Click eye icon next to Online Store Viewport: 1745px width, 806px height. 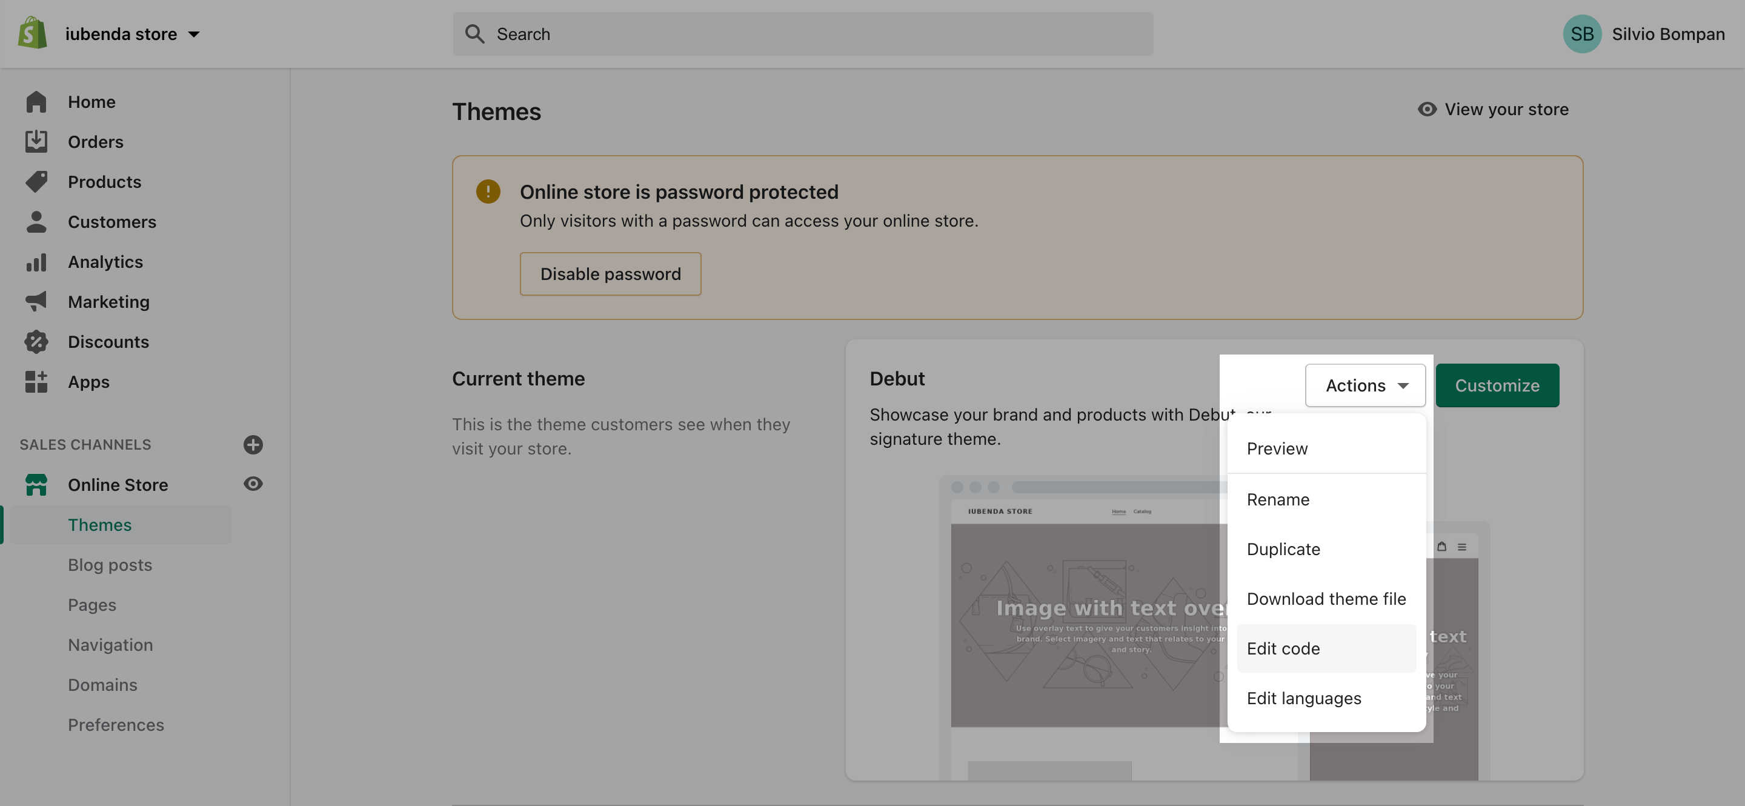tap(253, 484)
